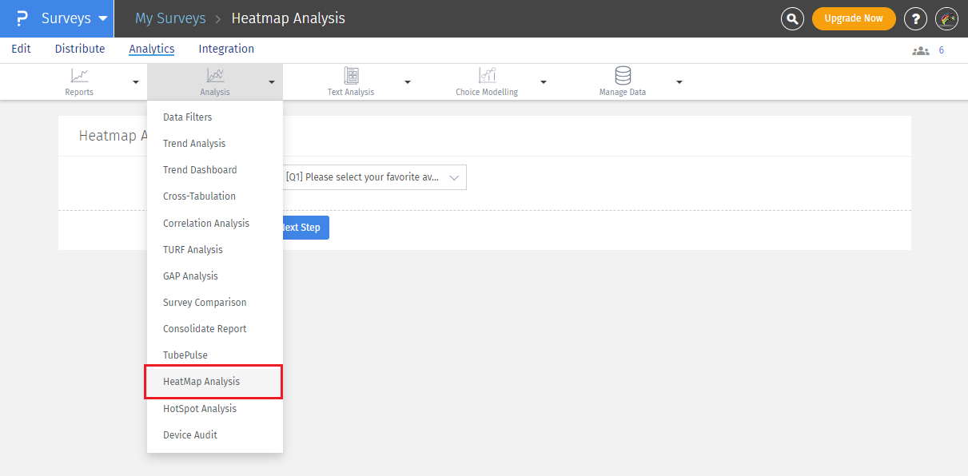This screenshot has height=476, width=968.
Task: Go to My Surveys breadcrumb link
Action: pos(170,18)
